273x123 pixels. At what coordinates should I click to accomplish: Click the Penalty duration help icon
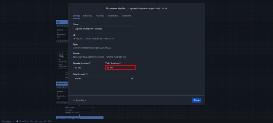pos(90,63)
